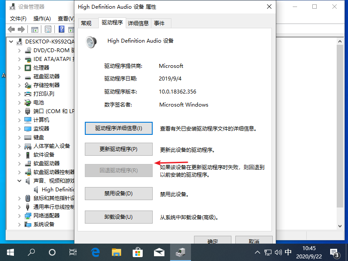Open taskbar search magnifier
Viewport: 348px width, 261px height.
tap(31, 252)
